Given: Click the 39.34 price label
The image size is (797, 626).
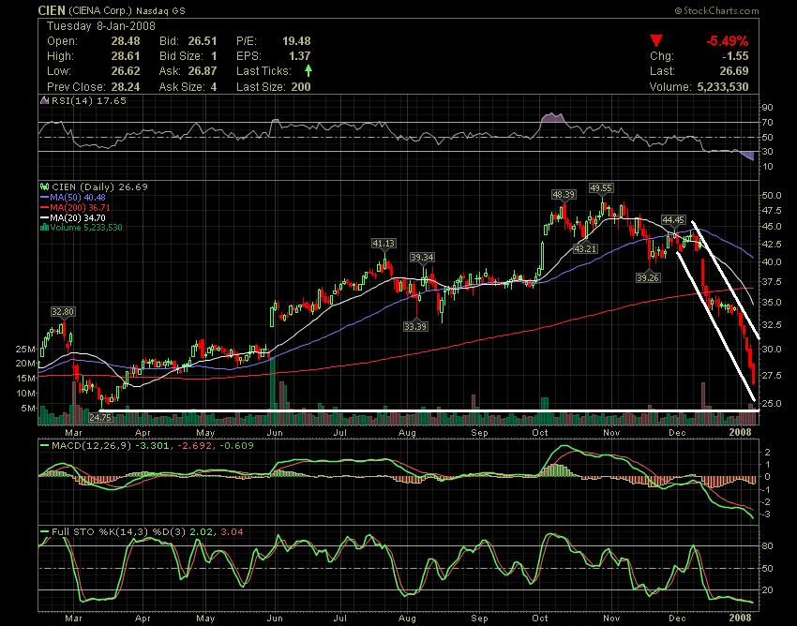Looking at the screenshot, I should pos(422,258).
